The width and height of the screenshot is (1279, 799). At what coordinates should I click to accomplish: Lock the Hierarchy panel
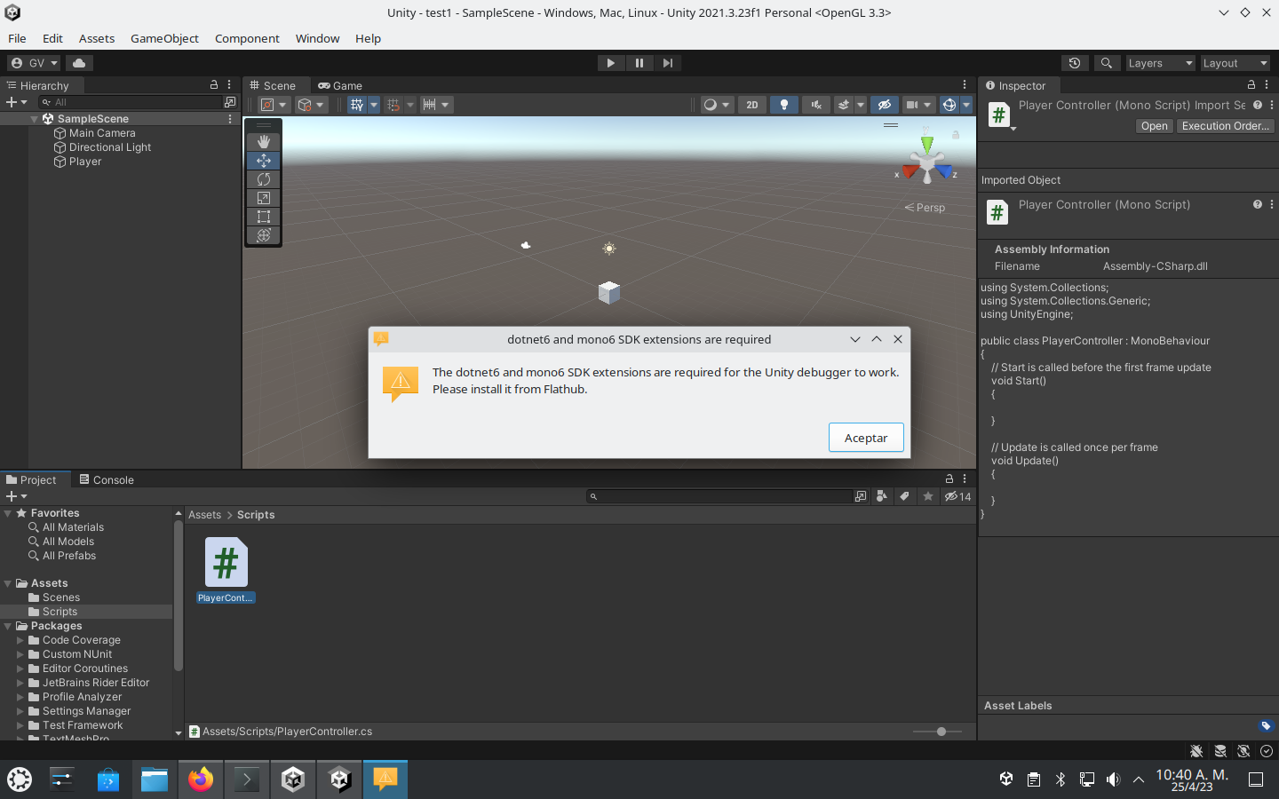pyautogui.click(x=214, y=85)
